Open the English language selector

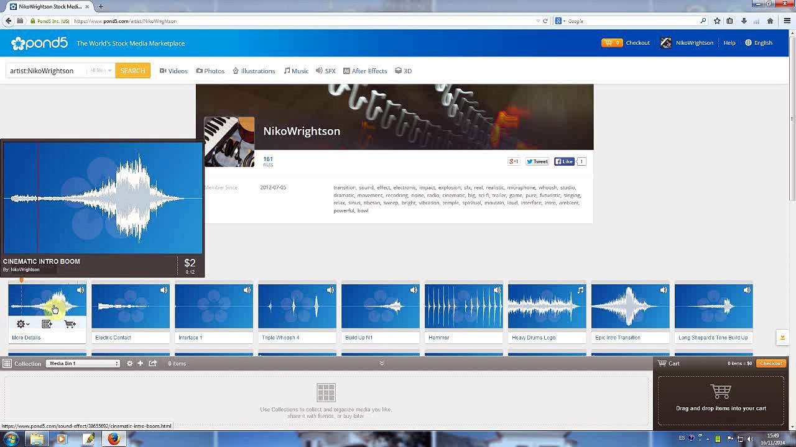coord(759,43)
